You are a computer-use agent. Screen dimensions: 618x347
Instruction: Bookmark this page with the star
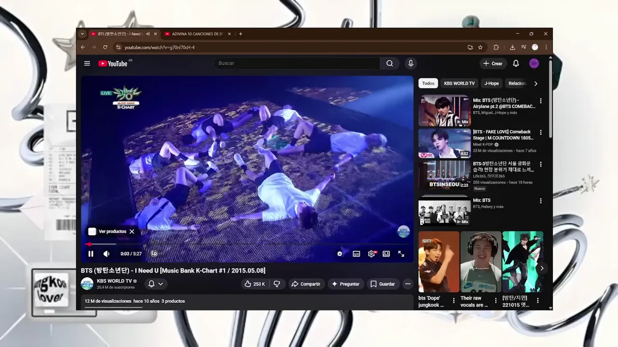(x=480, y=47)
